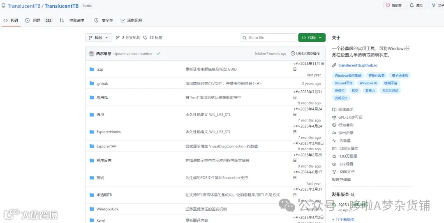The width and height of the screenshot is (444, 223).
Task: Open the 行为准则 code of conduct link
Action: click(x=343, y=125)
